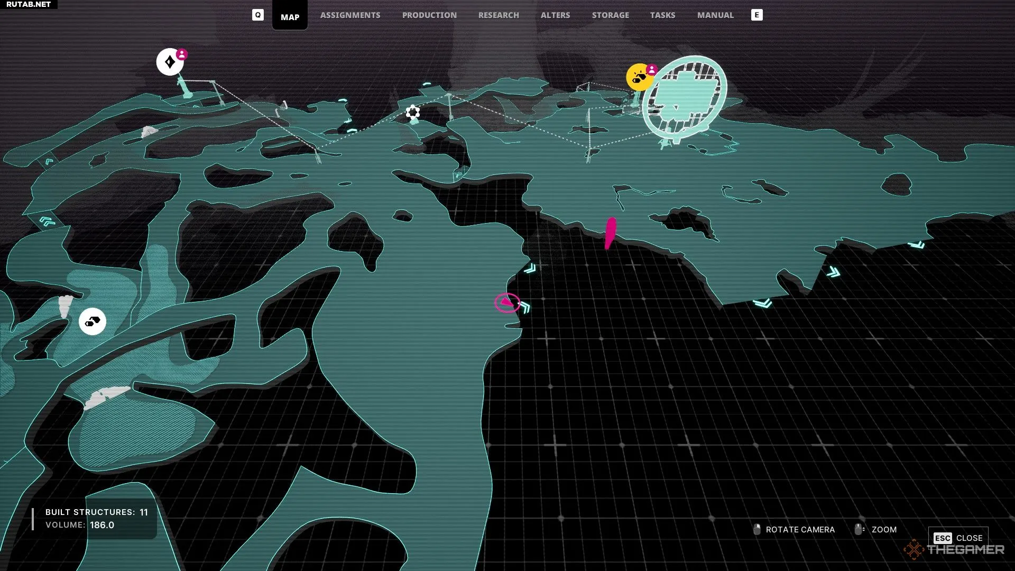Open the Production tab
Image resolution: width=1015 pixels, height=571 pixels.
429,15
